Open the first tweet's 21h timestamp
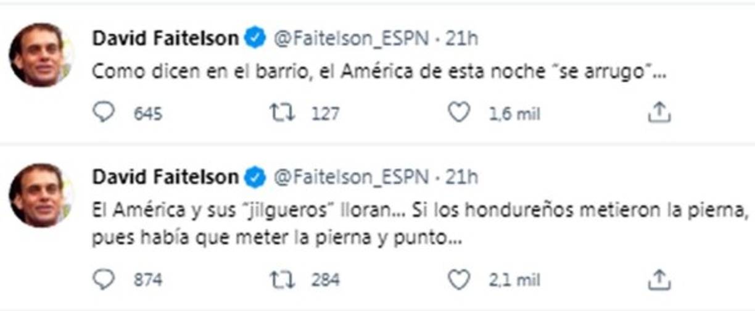Screen dimensions: 755x311 [461, 39]
